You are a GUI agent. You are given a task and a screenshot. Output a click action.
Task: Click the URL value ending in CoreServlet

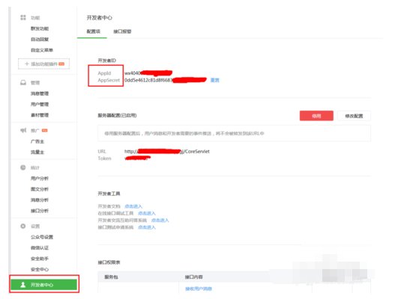(x=166, y=151)
